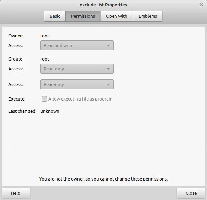Close the dialog with the X icon

coord(201,5)
